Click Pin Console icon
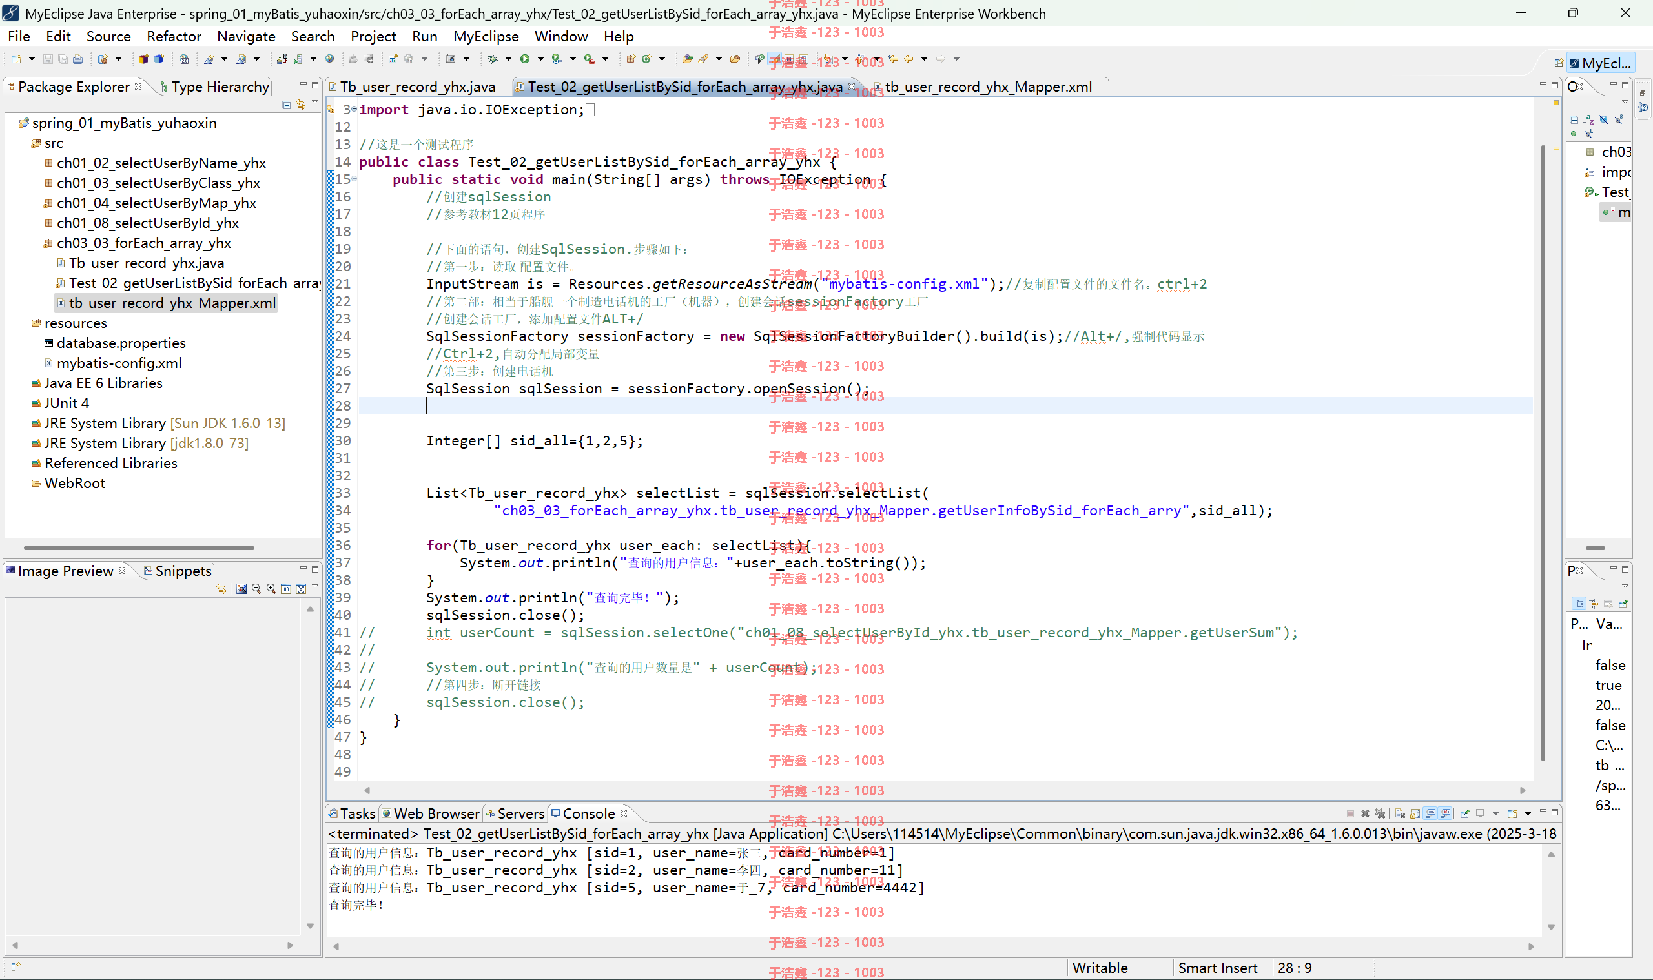The width and height of the screenshot is (1653, 980). coord(1464,813)
